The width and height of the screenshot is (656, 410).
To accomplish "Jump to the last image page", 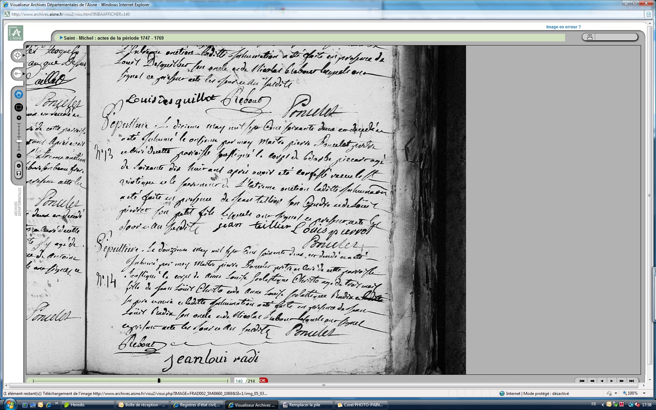I will pos(631,381).
